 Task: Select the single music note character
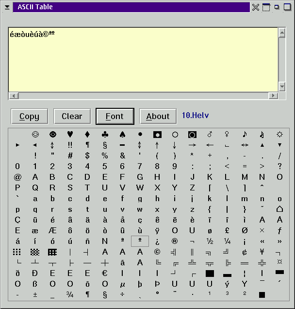coord(245,135)
